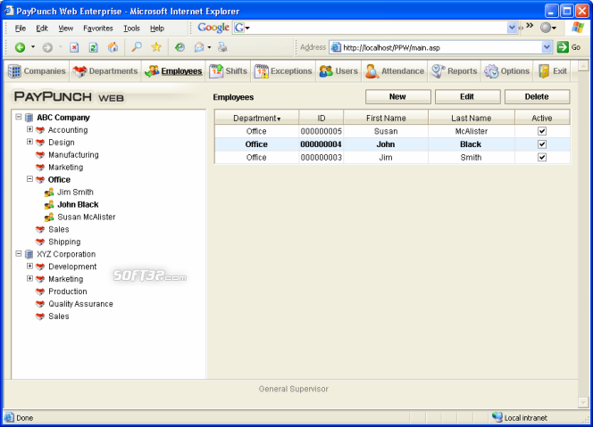593x427 pixels.
Task: Open the Users people icon
Action: click(x=326, y=71)
